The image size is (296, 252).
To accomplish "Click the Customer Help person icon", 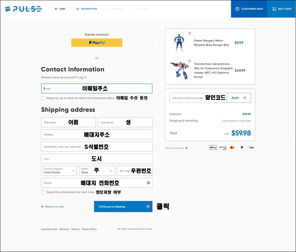I will click(x=237, y=9).
